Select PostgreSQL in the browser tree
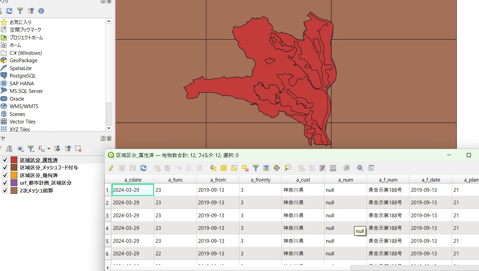Viewport: 479px width, 271px height. (x=22, y=76)
